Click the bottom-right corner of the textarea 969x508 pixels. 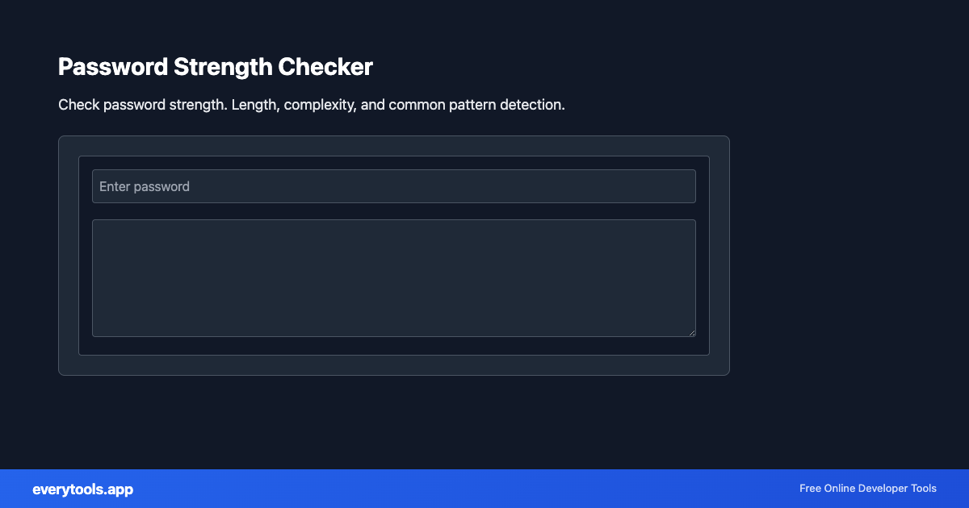coord(692,333)
